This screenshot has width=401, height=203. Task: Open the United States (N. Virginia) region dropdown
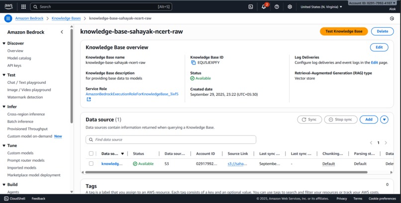click(x=321, y=7)
